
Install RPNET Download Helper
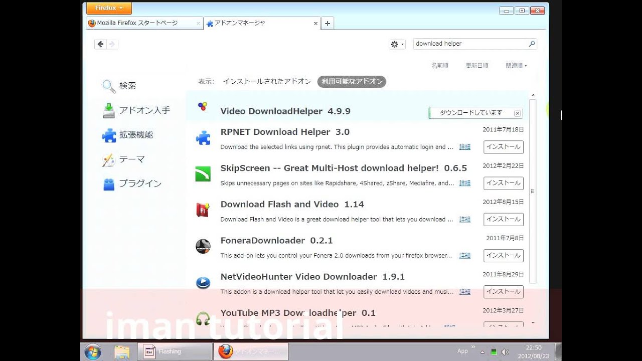click(x=504, y=147)
